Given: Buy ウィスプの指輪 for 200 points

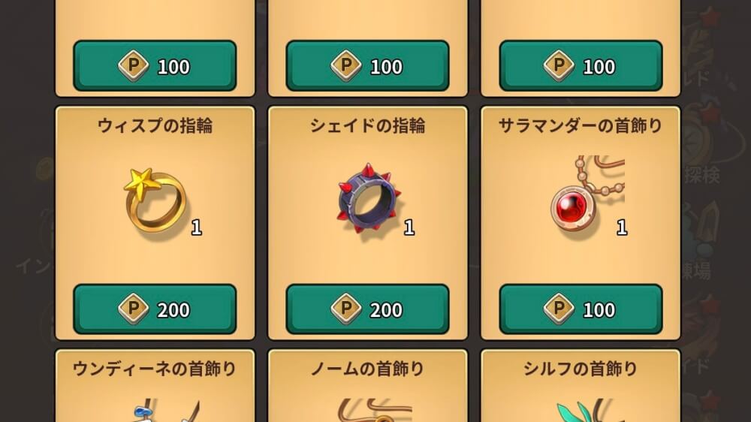Looking at the screenshot, I should pyautogui.click(x=155, y=309).
